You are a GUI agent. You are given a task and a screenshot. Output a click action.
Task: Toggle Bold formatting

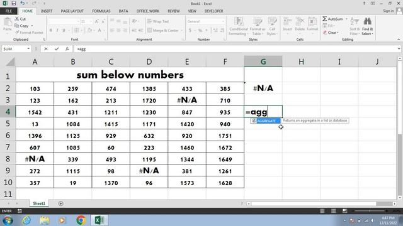50,31
